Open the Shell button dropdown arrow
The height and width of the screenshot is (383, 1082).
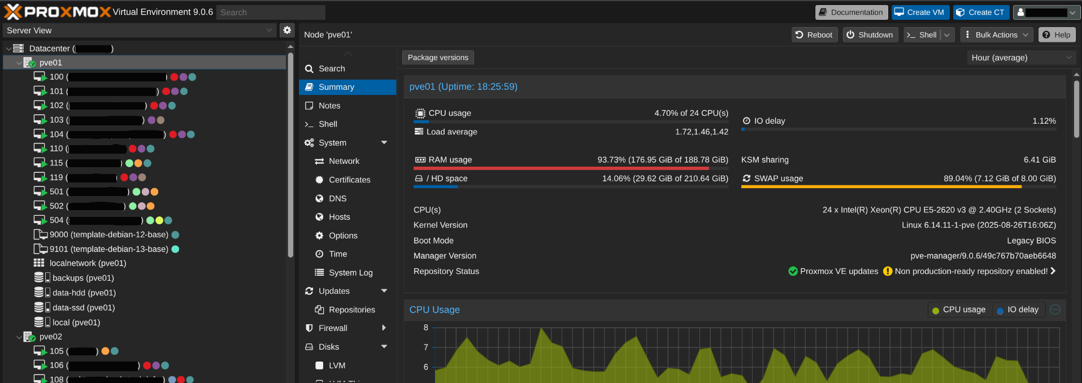coord(948,35)
